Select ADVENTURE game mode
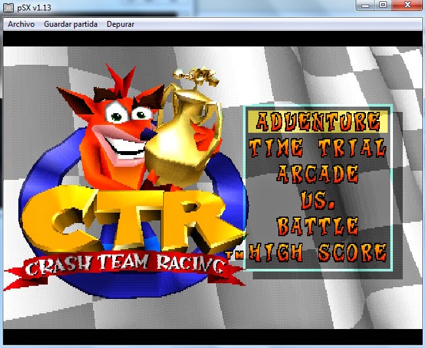The image size is (425, 348). coord(318,121)
